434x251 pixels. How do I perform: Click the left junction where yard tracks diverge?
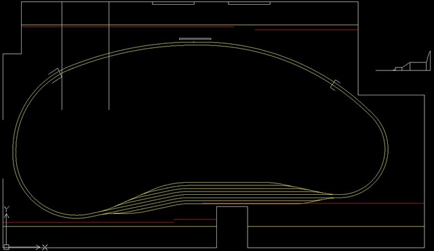(108, 211)
